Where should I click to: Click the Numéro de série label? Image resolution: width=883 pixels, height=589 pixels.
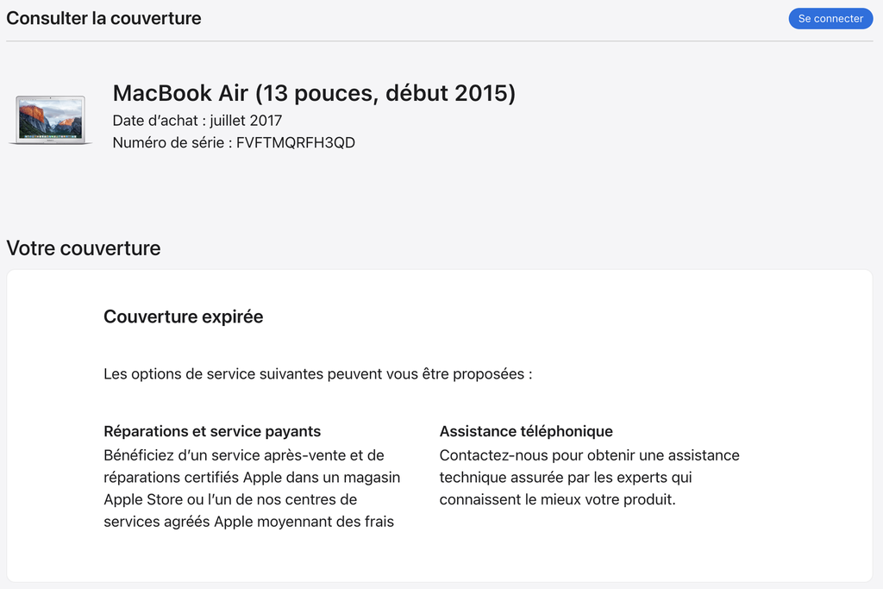(168, 142)
